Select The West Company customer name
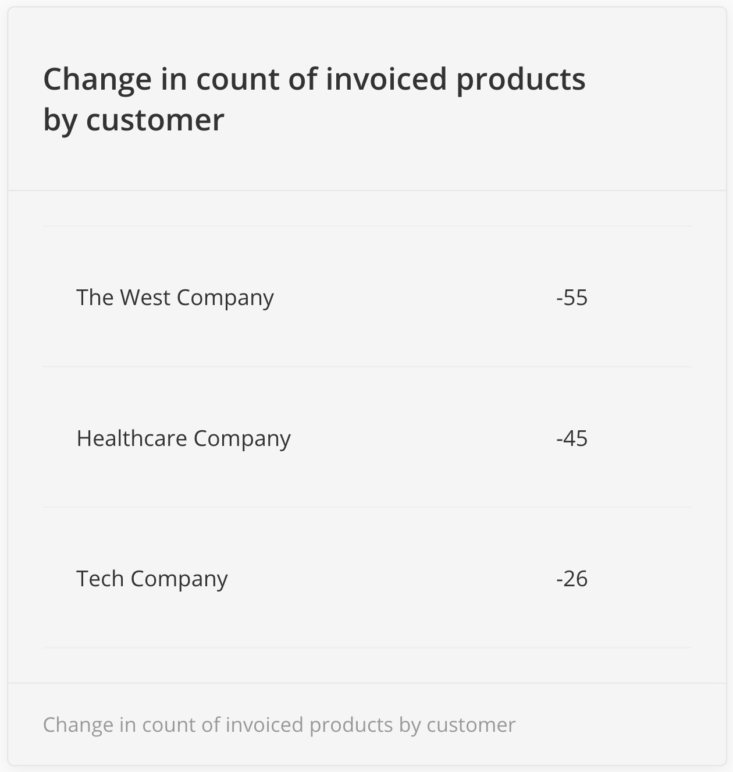 click(x=175, y=298)
